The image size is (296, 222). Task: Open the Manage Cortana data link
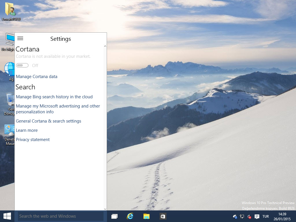click(x=36, y=76)
